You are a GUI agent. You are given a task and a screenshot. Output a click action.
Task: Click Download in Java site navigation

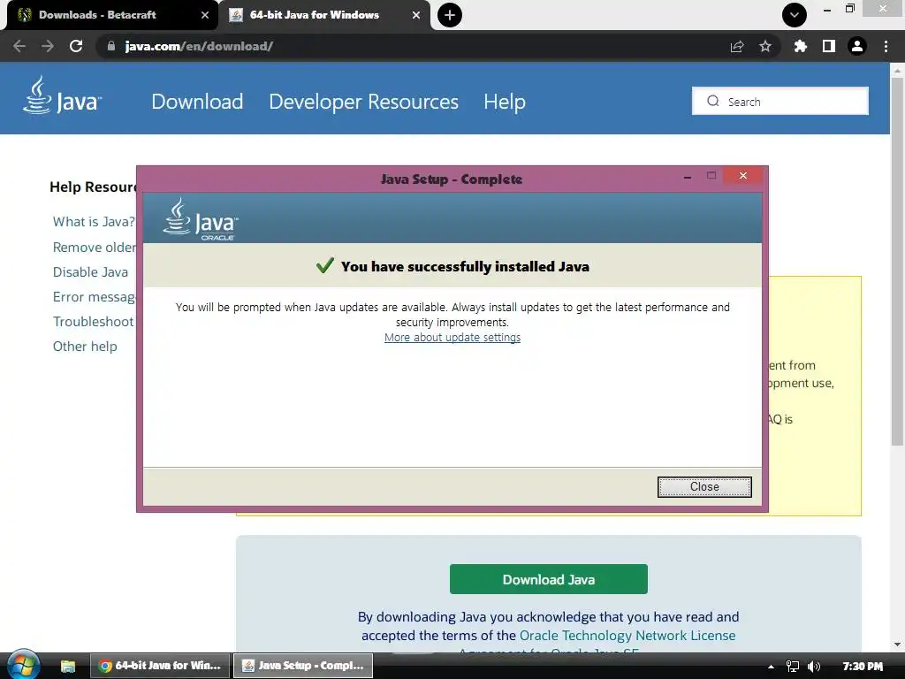coord(197,102)
